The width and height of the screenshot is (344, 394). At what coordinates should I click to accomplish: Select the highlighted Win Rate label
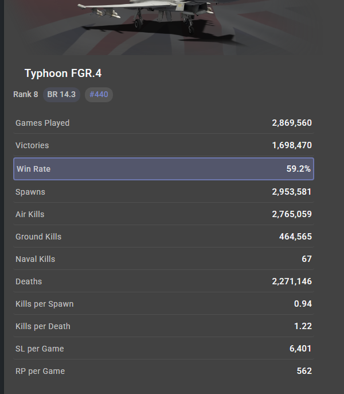[34, 169]
